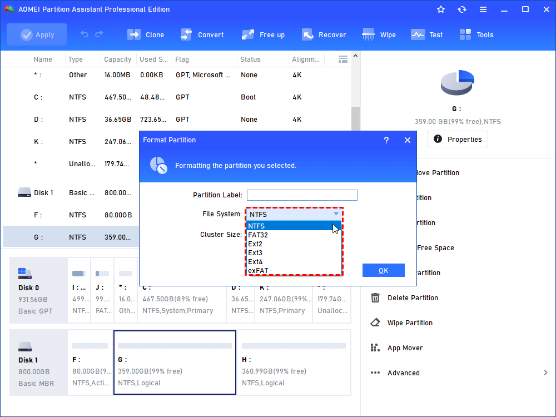Sort partitions by Type column
The width and height of the screenshot is (556, 417).
(x=76, y=59)
